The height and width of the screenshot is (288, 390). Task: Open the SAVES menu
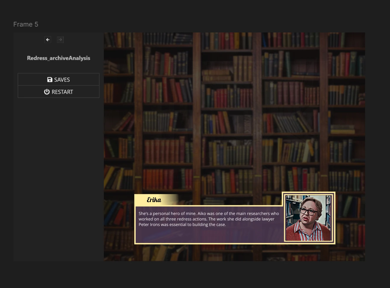pos(58,80)
